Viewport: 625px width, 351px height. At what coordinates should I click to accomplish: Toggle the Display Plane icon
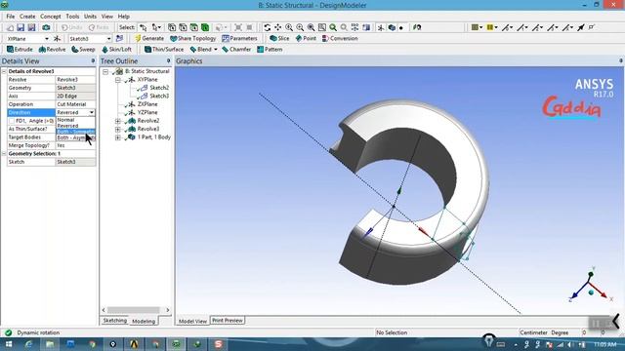(381, 27)
